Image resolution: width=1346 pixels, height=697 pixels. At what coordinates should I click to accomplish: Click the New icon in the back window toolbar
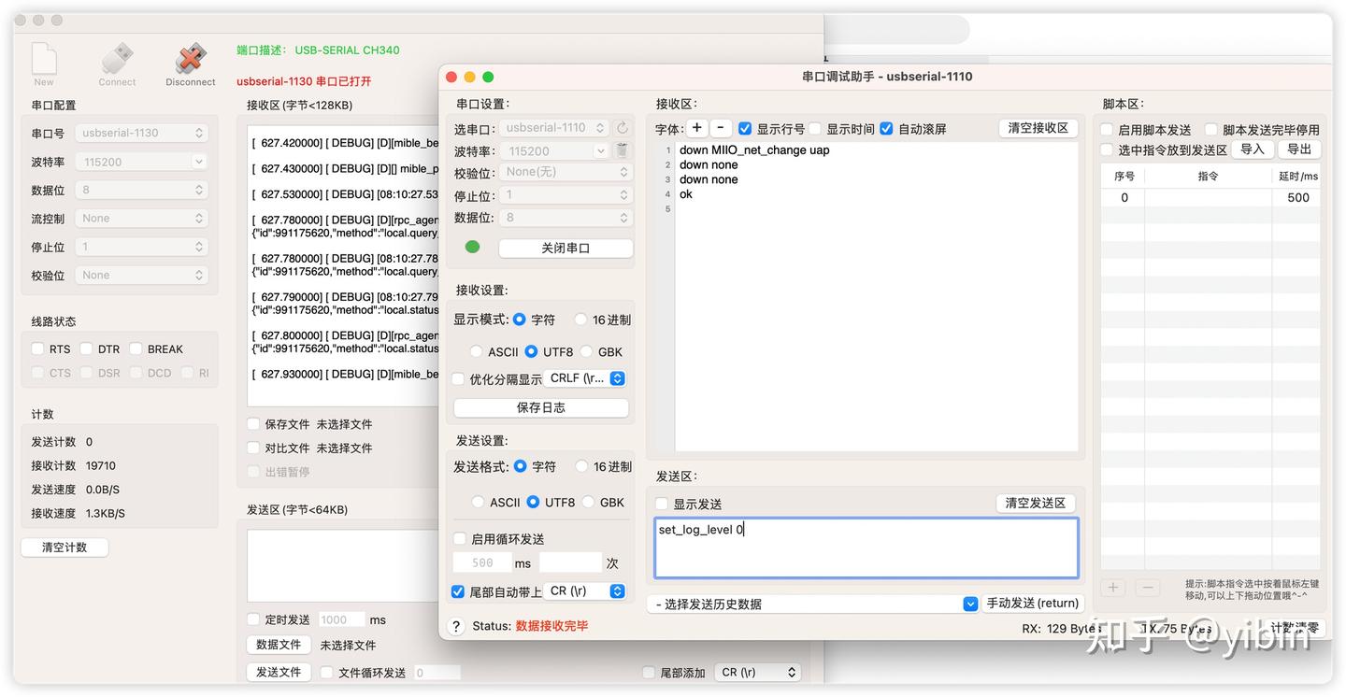[x=44, y=59]
